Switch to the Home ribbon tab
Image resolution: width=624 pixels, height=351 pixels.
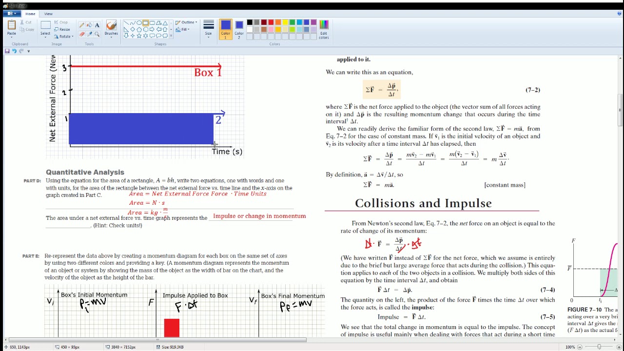[x=30, y=14]
